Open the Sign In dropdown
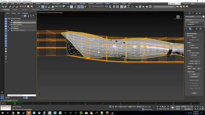205x115 pixels. pyautogui.click(x=175, y=4)
